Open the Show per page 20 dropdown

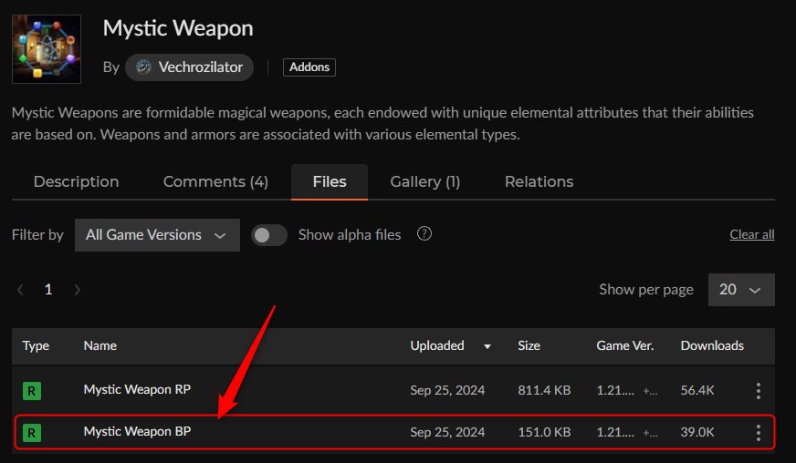coord(740,290)
